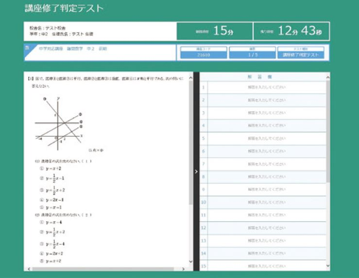Viewport: 359px width, 278px height.
Task: Click question panel vertical scrollbar thumb
Action: (x=191, y=142)
